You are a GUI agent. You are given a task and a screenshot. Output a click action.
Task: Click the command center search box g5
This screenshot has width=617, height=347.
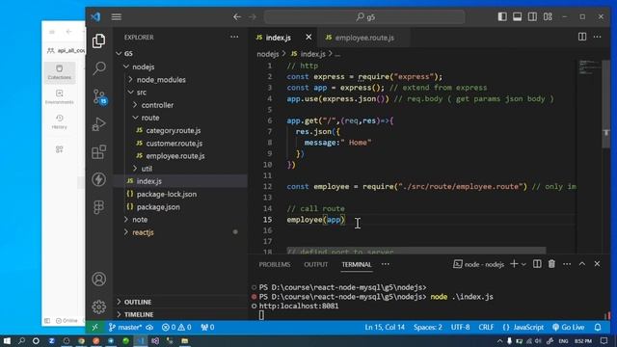click(x=364, y=17)
